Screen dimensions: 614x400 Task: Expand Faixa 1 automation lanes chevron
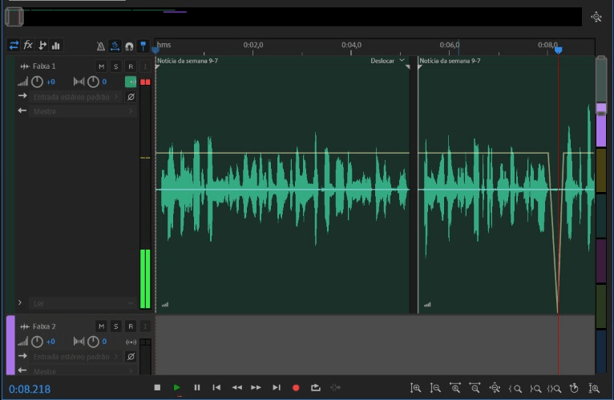[x=19, y=302]
